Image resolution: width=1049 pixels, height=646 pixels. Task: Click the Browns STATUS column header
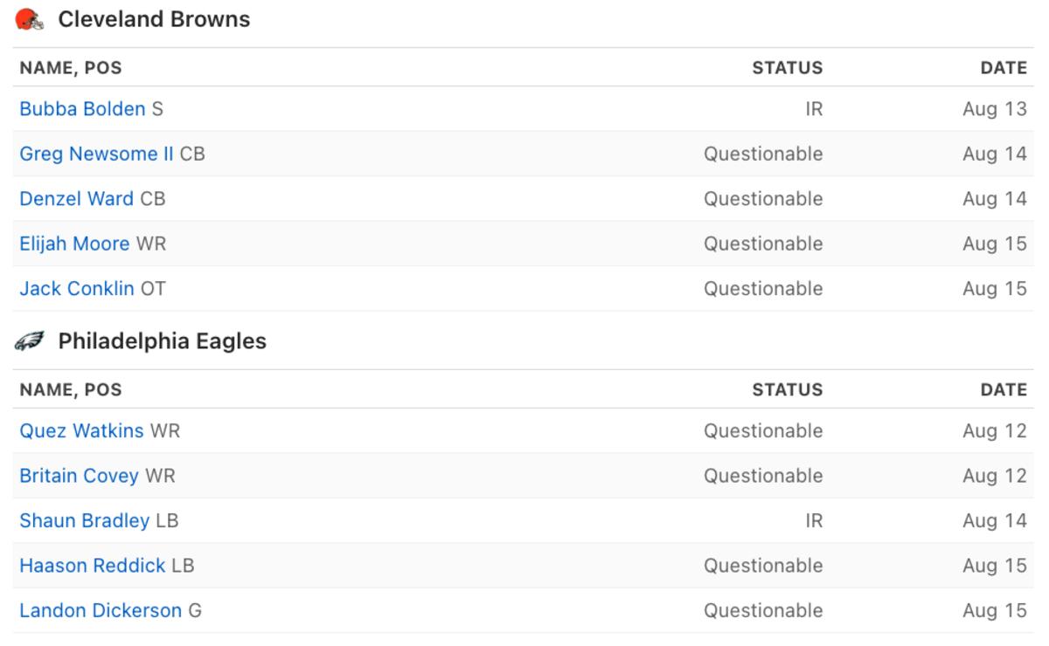point(787,68)
